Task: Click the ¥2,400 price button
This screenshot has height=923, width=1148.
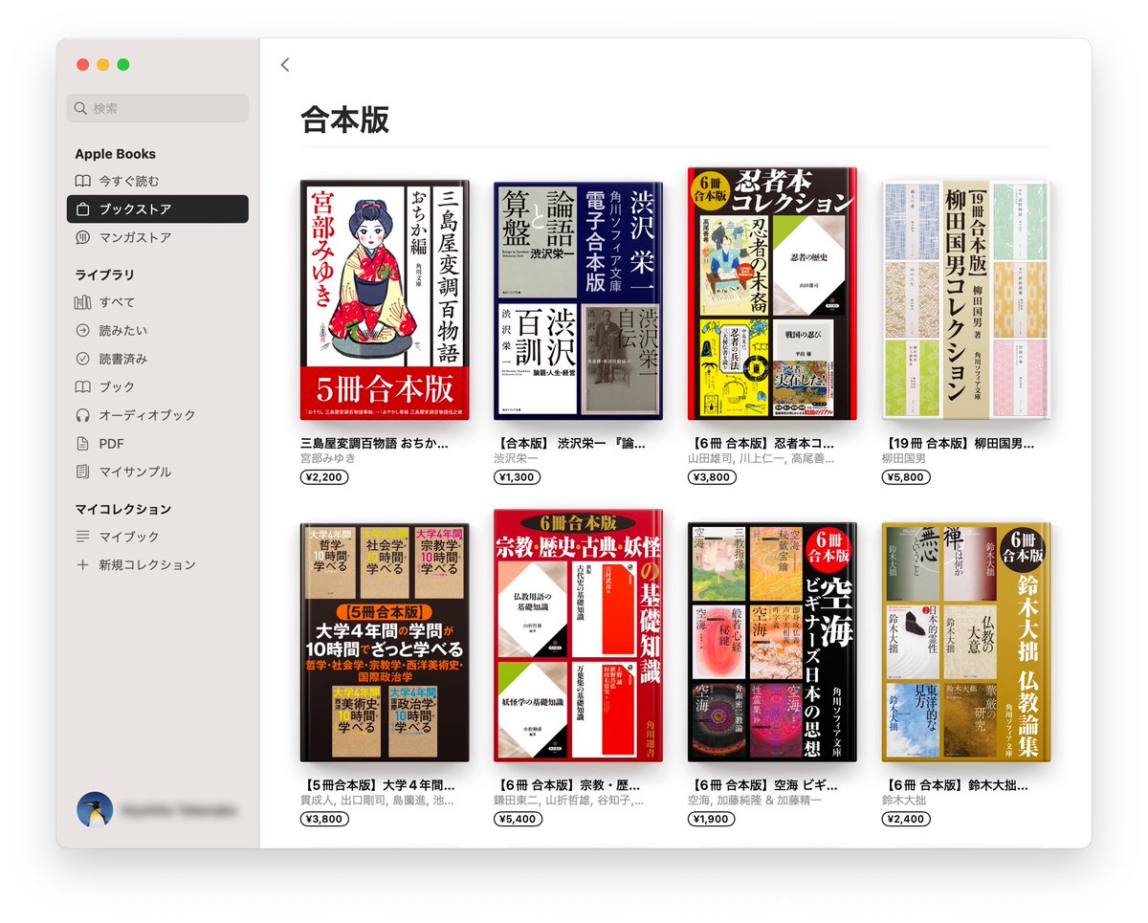Action: point(906,819)
